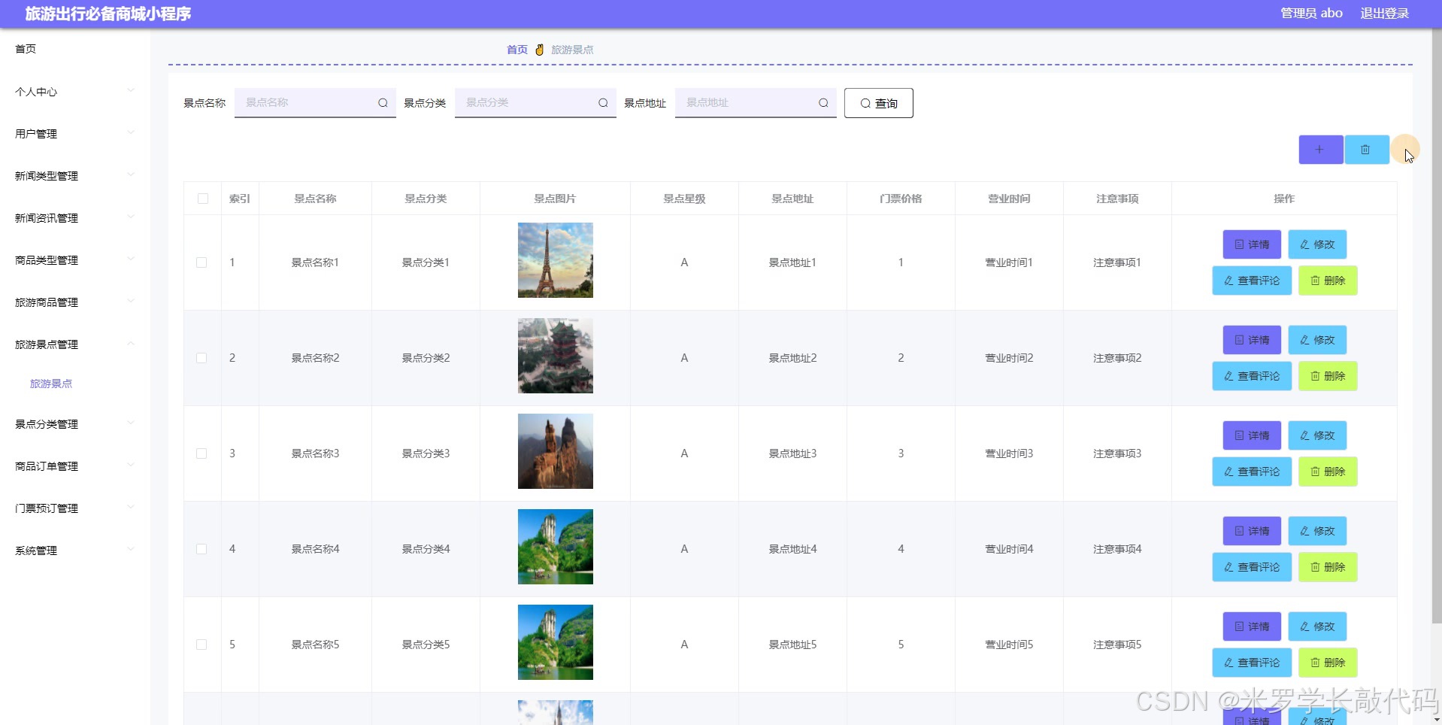Click 查询 search button
Viewport: 1442px width, 725px height.
879,103
